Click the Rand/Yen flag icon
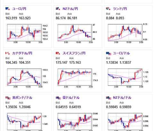The image size is (154, 131). 108,9
